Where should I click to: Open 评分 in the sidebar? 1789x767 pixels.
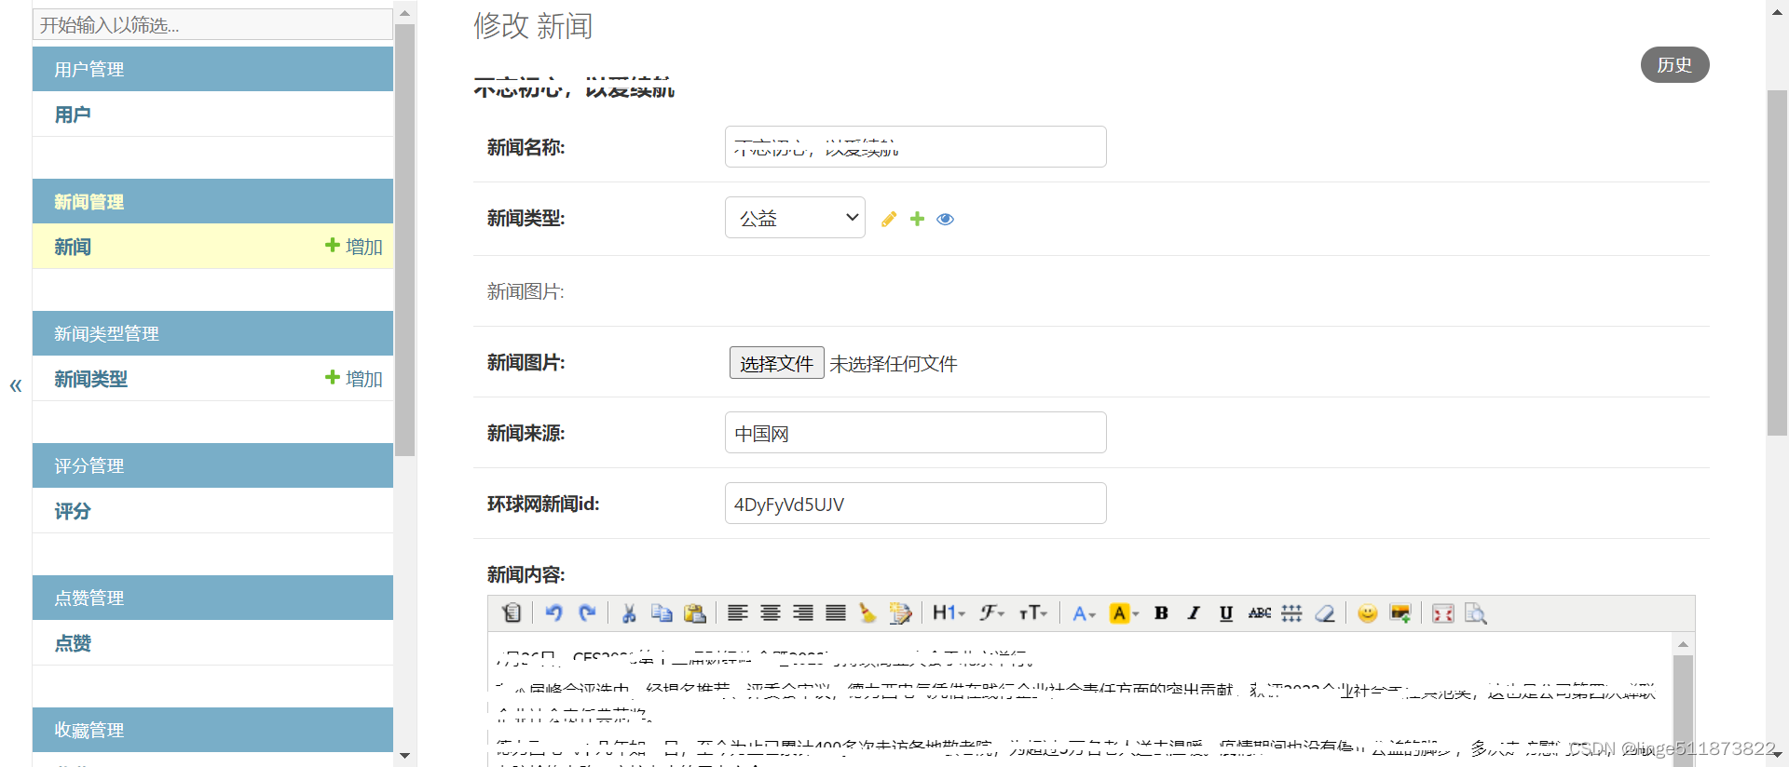tap(73, 511)
